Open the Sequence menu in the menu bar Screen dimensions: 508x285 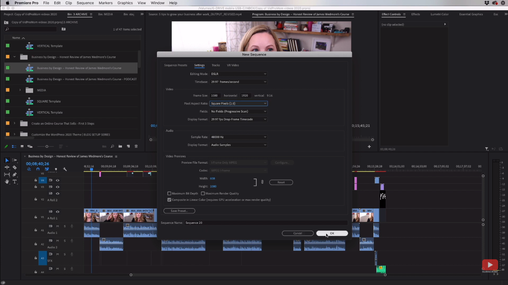[85, 3]
